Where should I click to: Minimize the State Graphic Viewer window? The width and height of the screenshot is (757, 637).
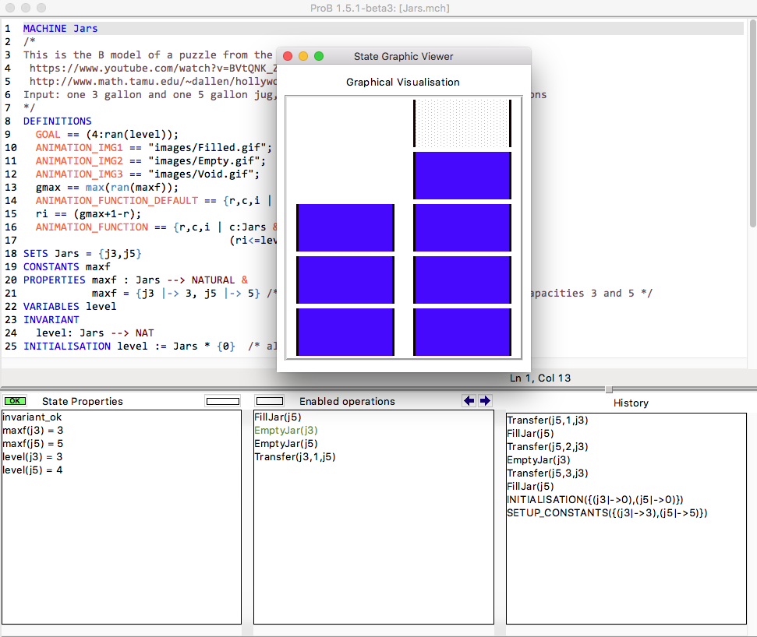tap(303, 56)
